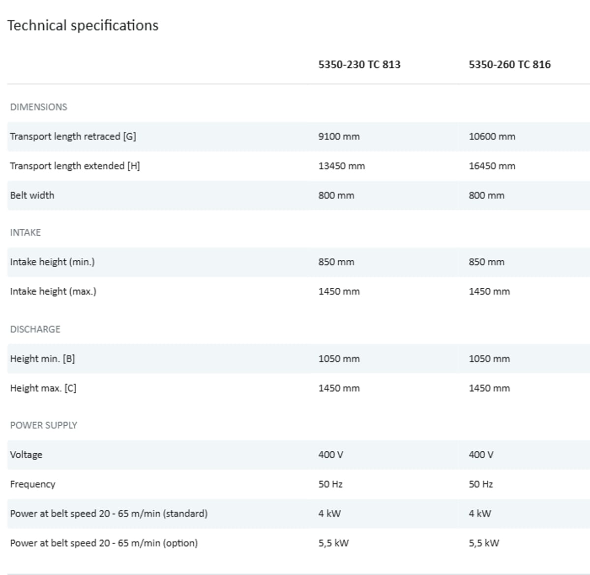Click the POWER SUPPLY section label

point(43,425)
